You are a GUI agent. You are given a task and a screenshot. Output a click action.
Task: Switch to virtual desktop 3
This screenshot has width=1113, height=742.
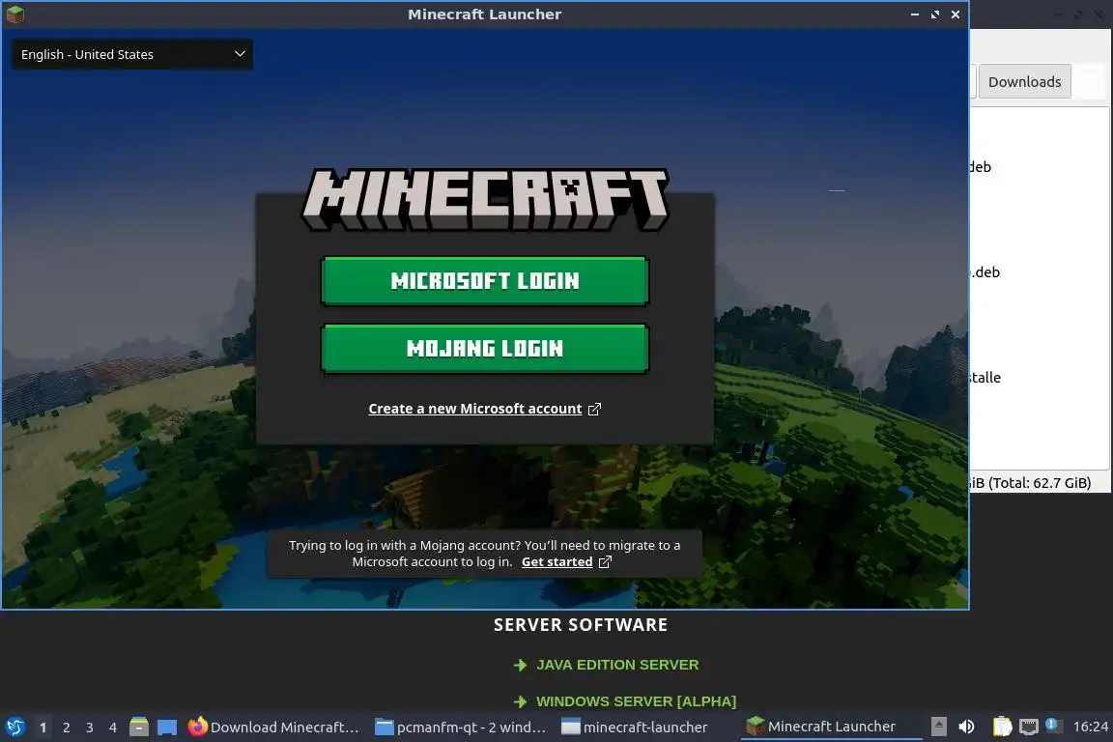click(90, 728)
